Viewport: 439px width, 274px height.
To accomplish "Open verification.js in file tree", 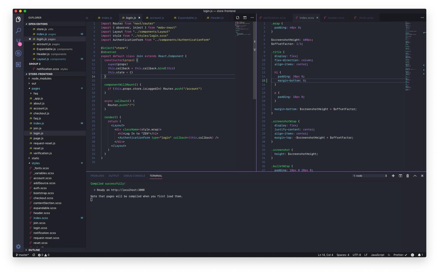I will tap(55, 153).
